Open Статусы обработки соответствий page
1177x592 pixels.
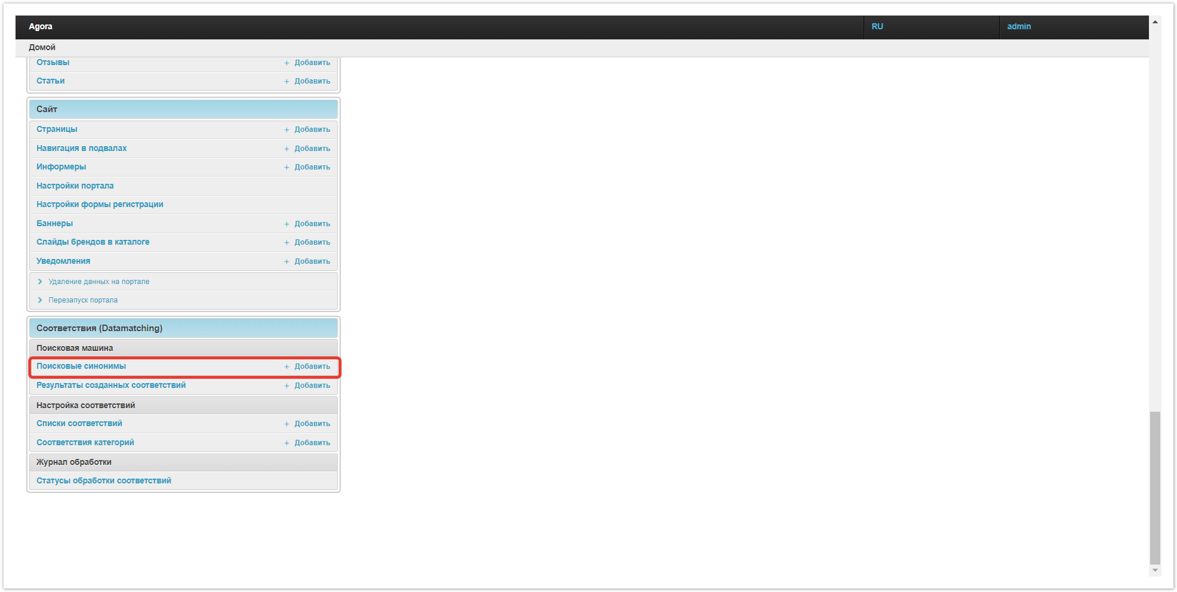[103, 480]
